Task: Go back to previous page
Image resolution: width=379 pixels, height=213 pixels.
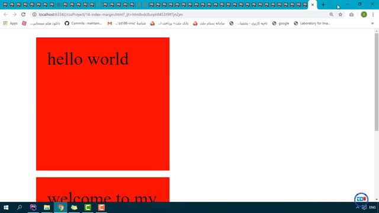Action: pos(5,14)
